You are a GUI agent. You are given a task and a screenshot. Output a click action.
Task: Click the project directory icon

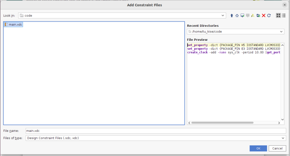(253, 15)
